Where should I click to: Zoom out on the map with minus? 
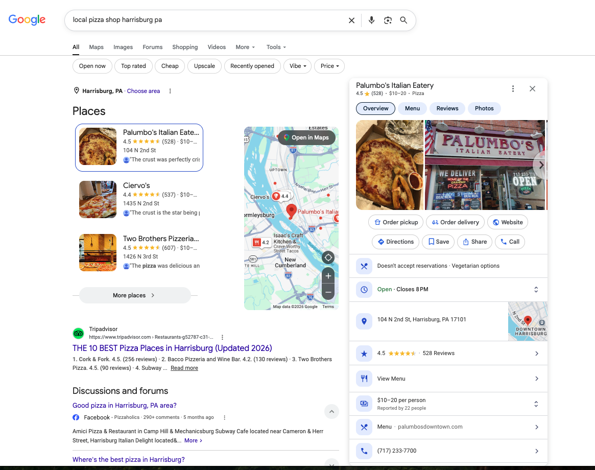pyautogui.click(x=328, y=292)
